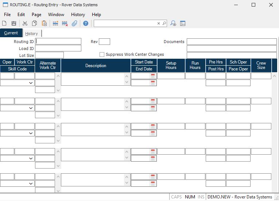This screenshot has width=279, height=201.
Task: Click the grid's vertical scrollbar
Action: pyautogui.click(x=275, y=131)
